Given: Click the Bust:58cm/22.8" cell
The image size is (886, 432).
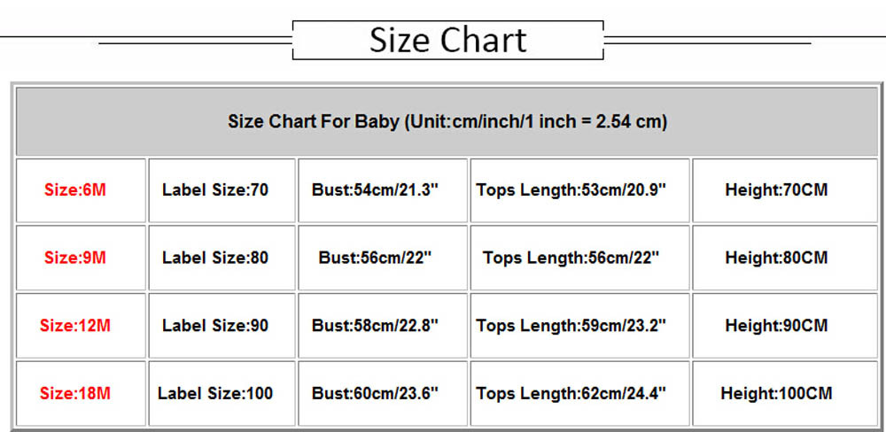Looking at the screenshot, I should coord(375,326).
